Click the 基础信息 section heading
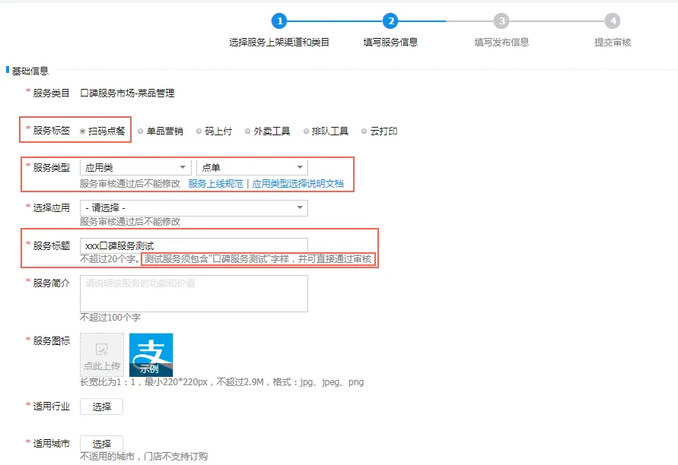 (30, 71)
